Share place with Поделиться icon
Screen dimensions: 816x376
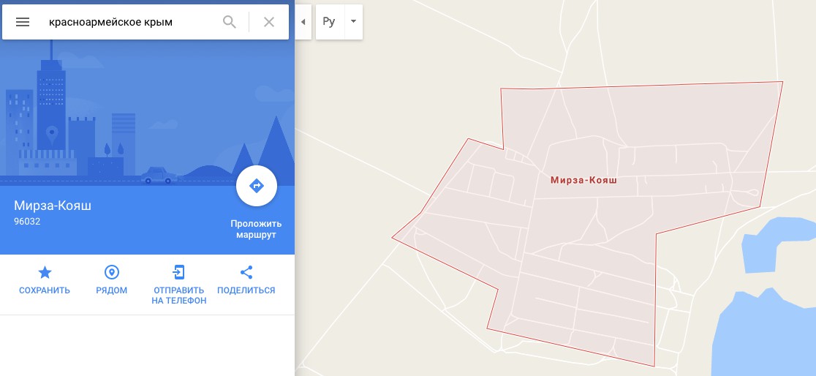click(246, 272)
